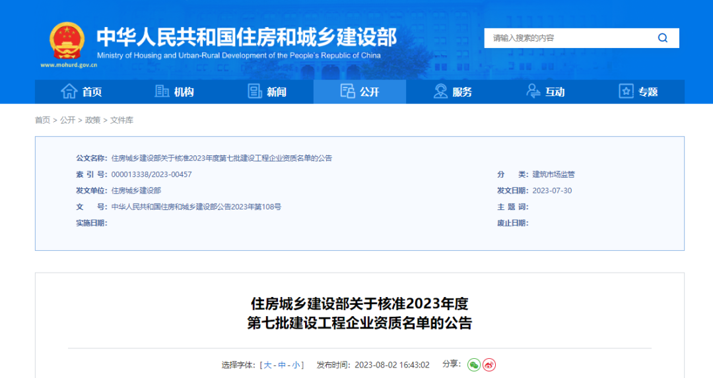Click the national emblem logo

pos(67,41)
